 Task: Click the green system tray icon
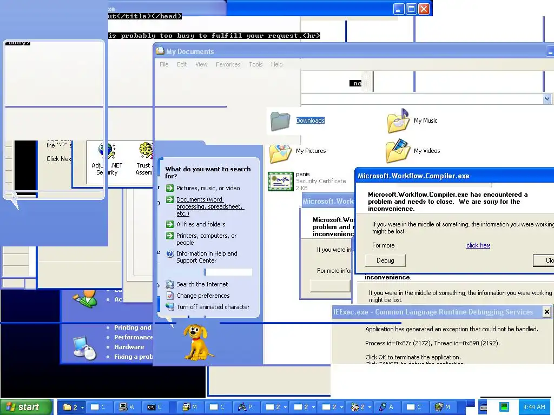[x=504, y=407]
